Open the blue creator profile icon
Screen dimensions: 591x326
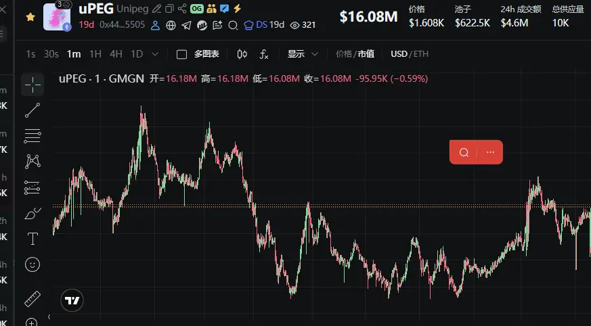pyautogui.click(x=155, y=25)
